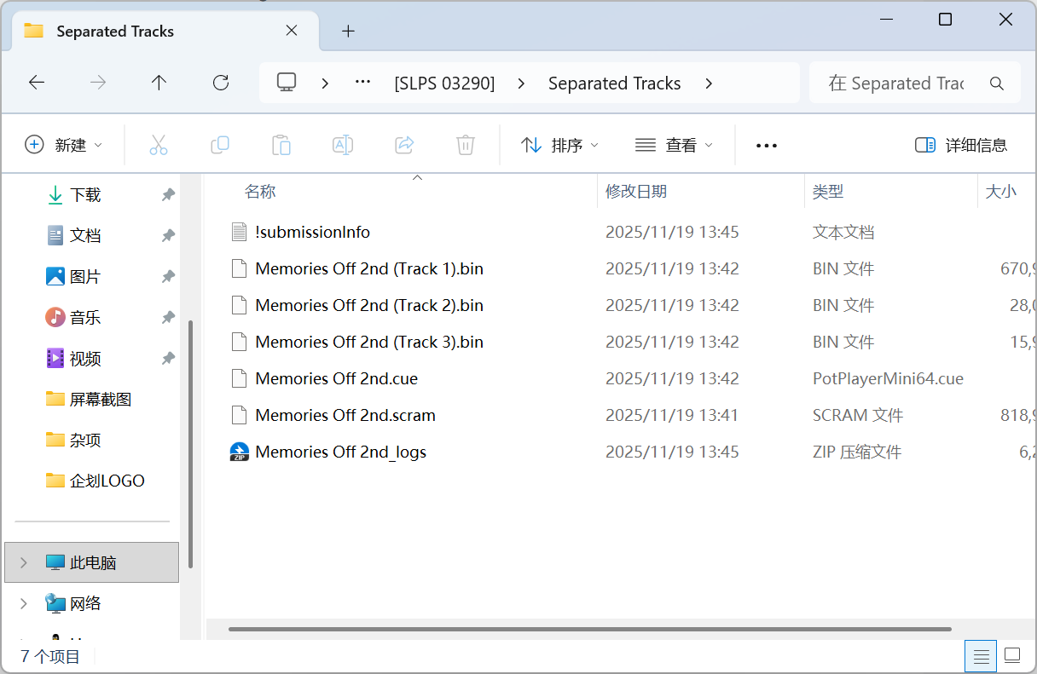Switch to details list view layout

tap(982, 656)
